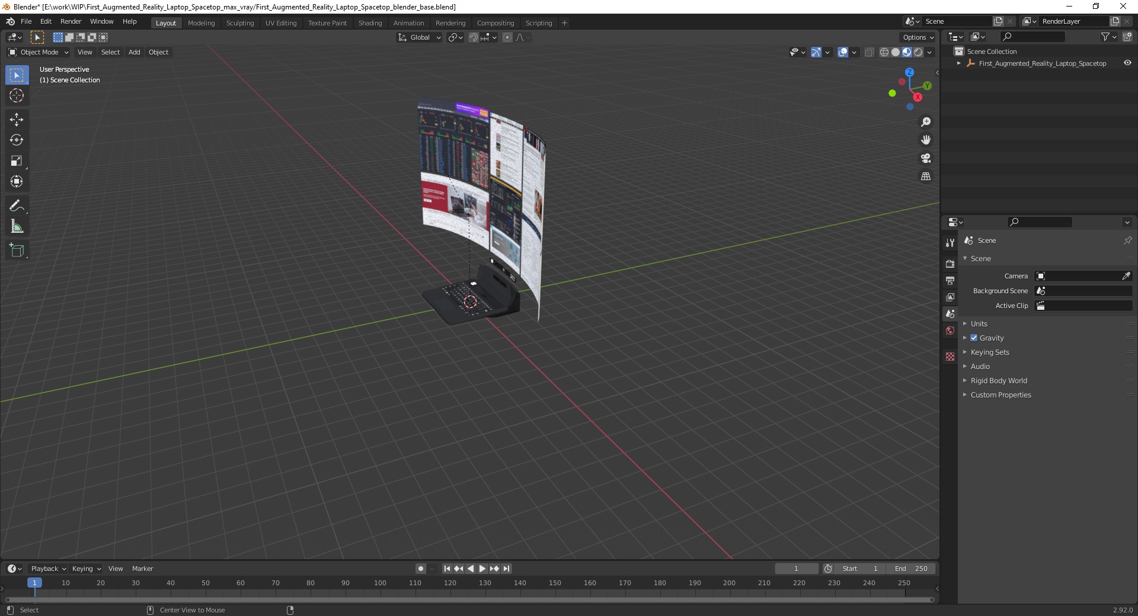
Task: Activate the Scale tool
Action: point(17,161)
